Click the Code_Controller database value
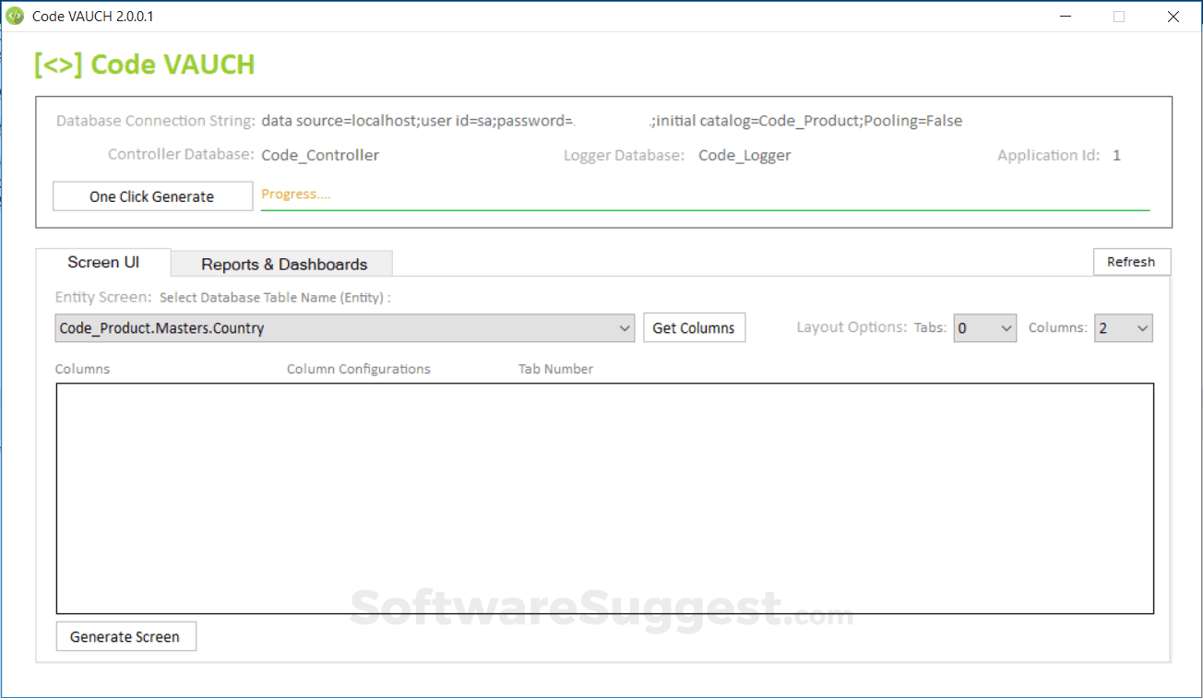This screenshot has width=1203, height=698. (320, 155)
